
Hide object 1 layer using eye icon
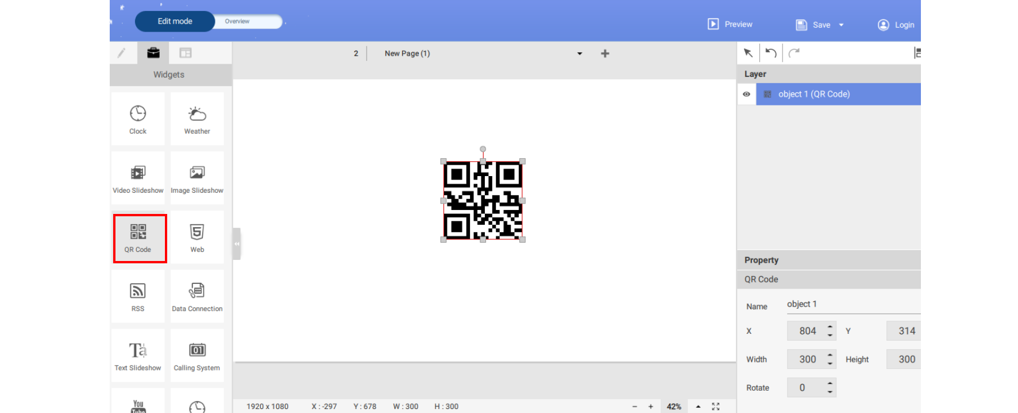746,94
